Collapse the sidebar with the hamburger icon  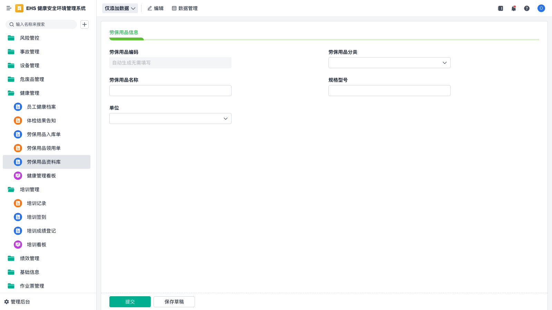tap(9, 8)
